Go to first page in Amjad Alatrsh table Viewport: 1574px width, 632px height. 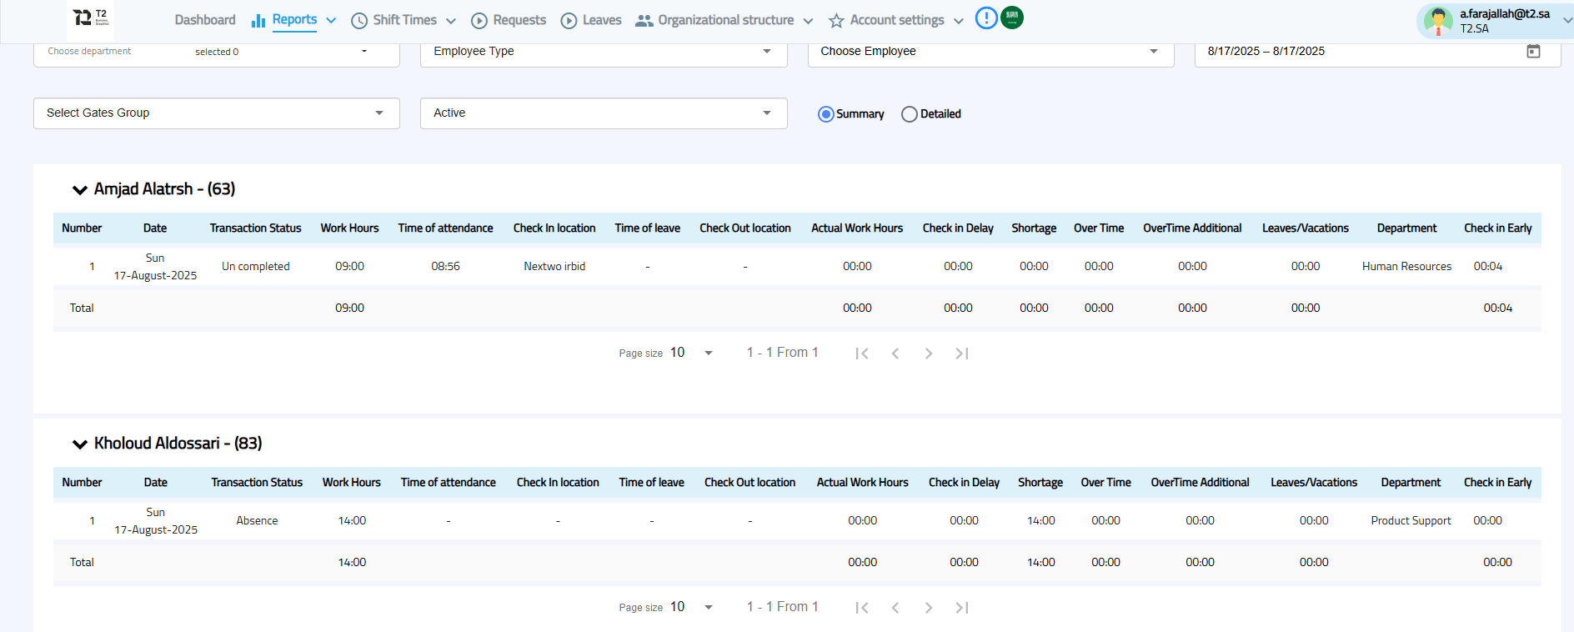click(862, 354)
